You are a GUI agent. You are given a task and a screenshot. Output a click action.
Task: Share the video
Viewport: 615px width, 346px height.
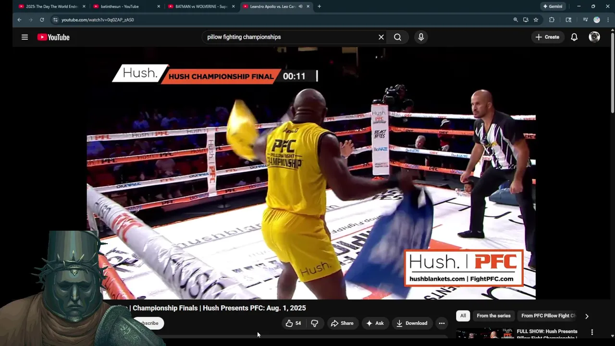click(x=342, y=323)
